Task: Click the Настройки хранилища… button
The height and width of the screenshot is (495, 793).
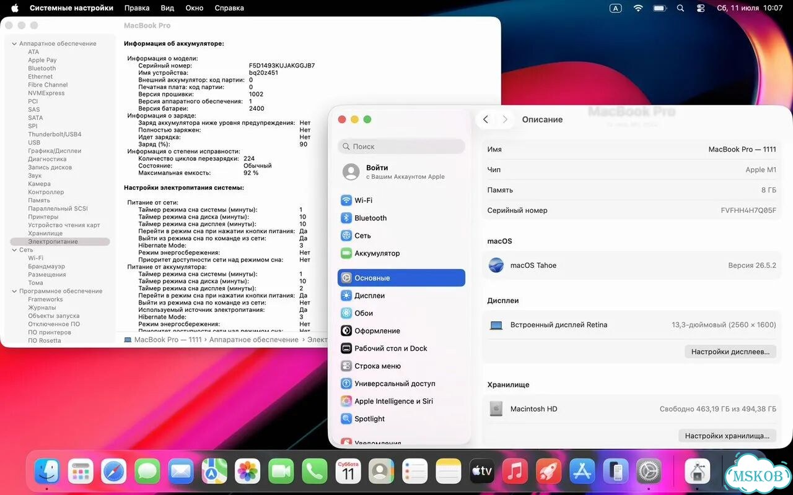Action: pyautogui.click(x=727, y=436)
